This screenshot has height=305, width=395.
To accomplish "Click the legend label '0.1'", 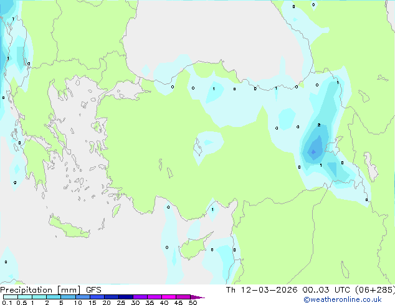I will (x=7, y=303).
